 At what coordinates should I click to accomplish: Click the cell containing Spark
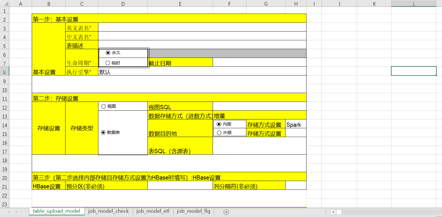(x=295, y=124)
